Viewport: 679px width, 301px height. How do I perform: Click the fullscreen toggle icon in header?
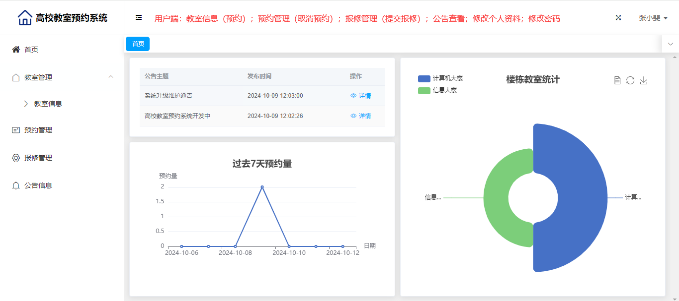[x=618, y=18]
